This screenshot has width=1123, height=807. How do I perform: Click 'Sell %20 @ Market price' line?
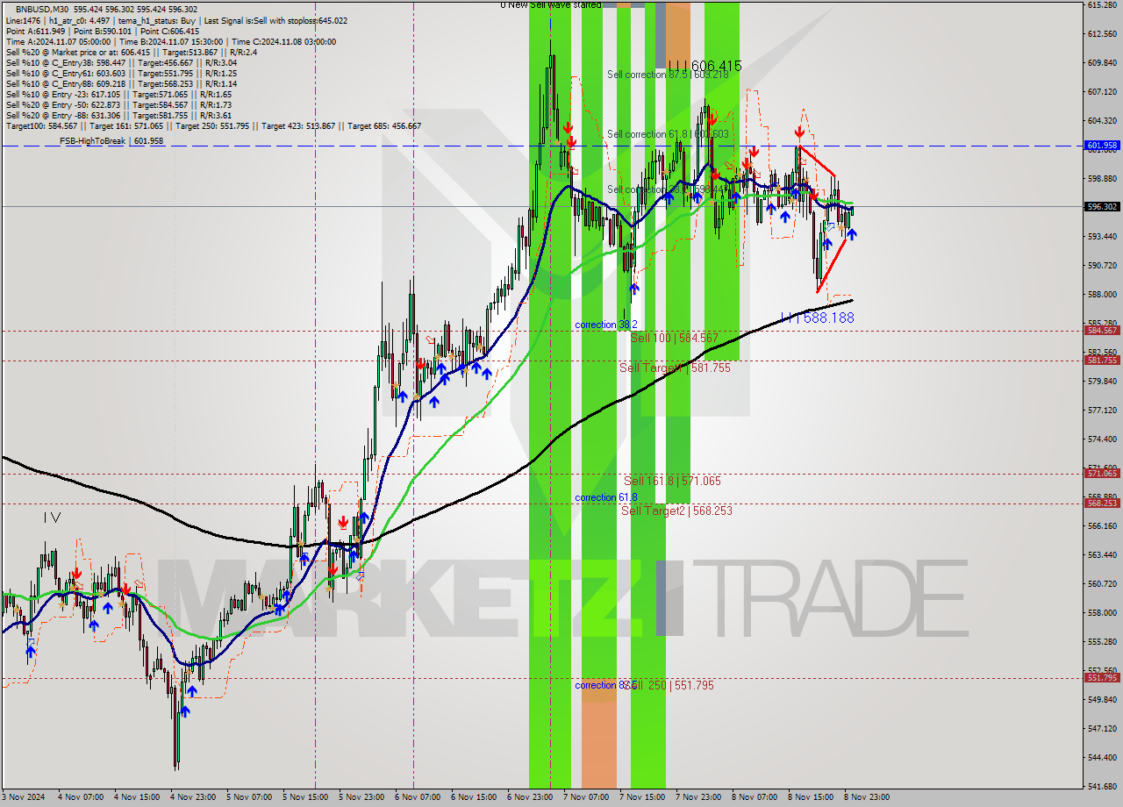coord(131,53)
